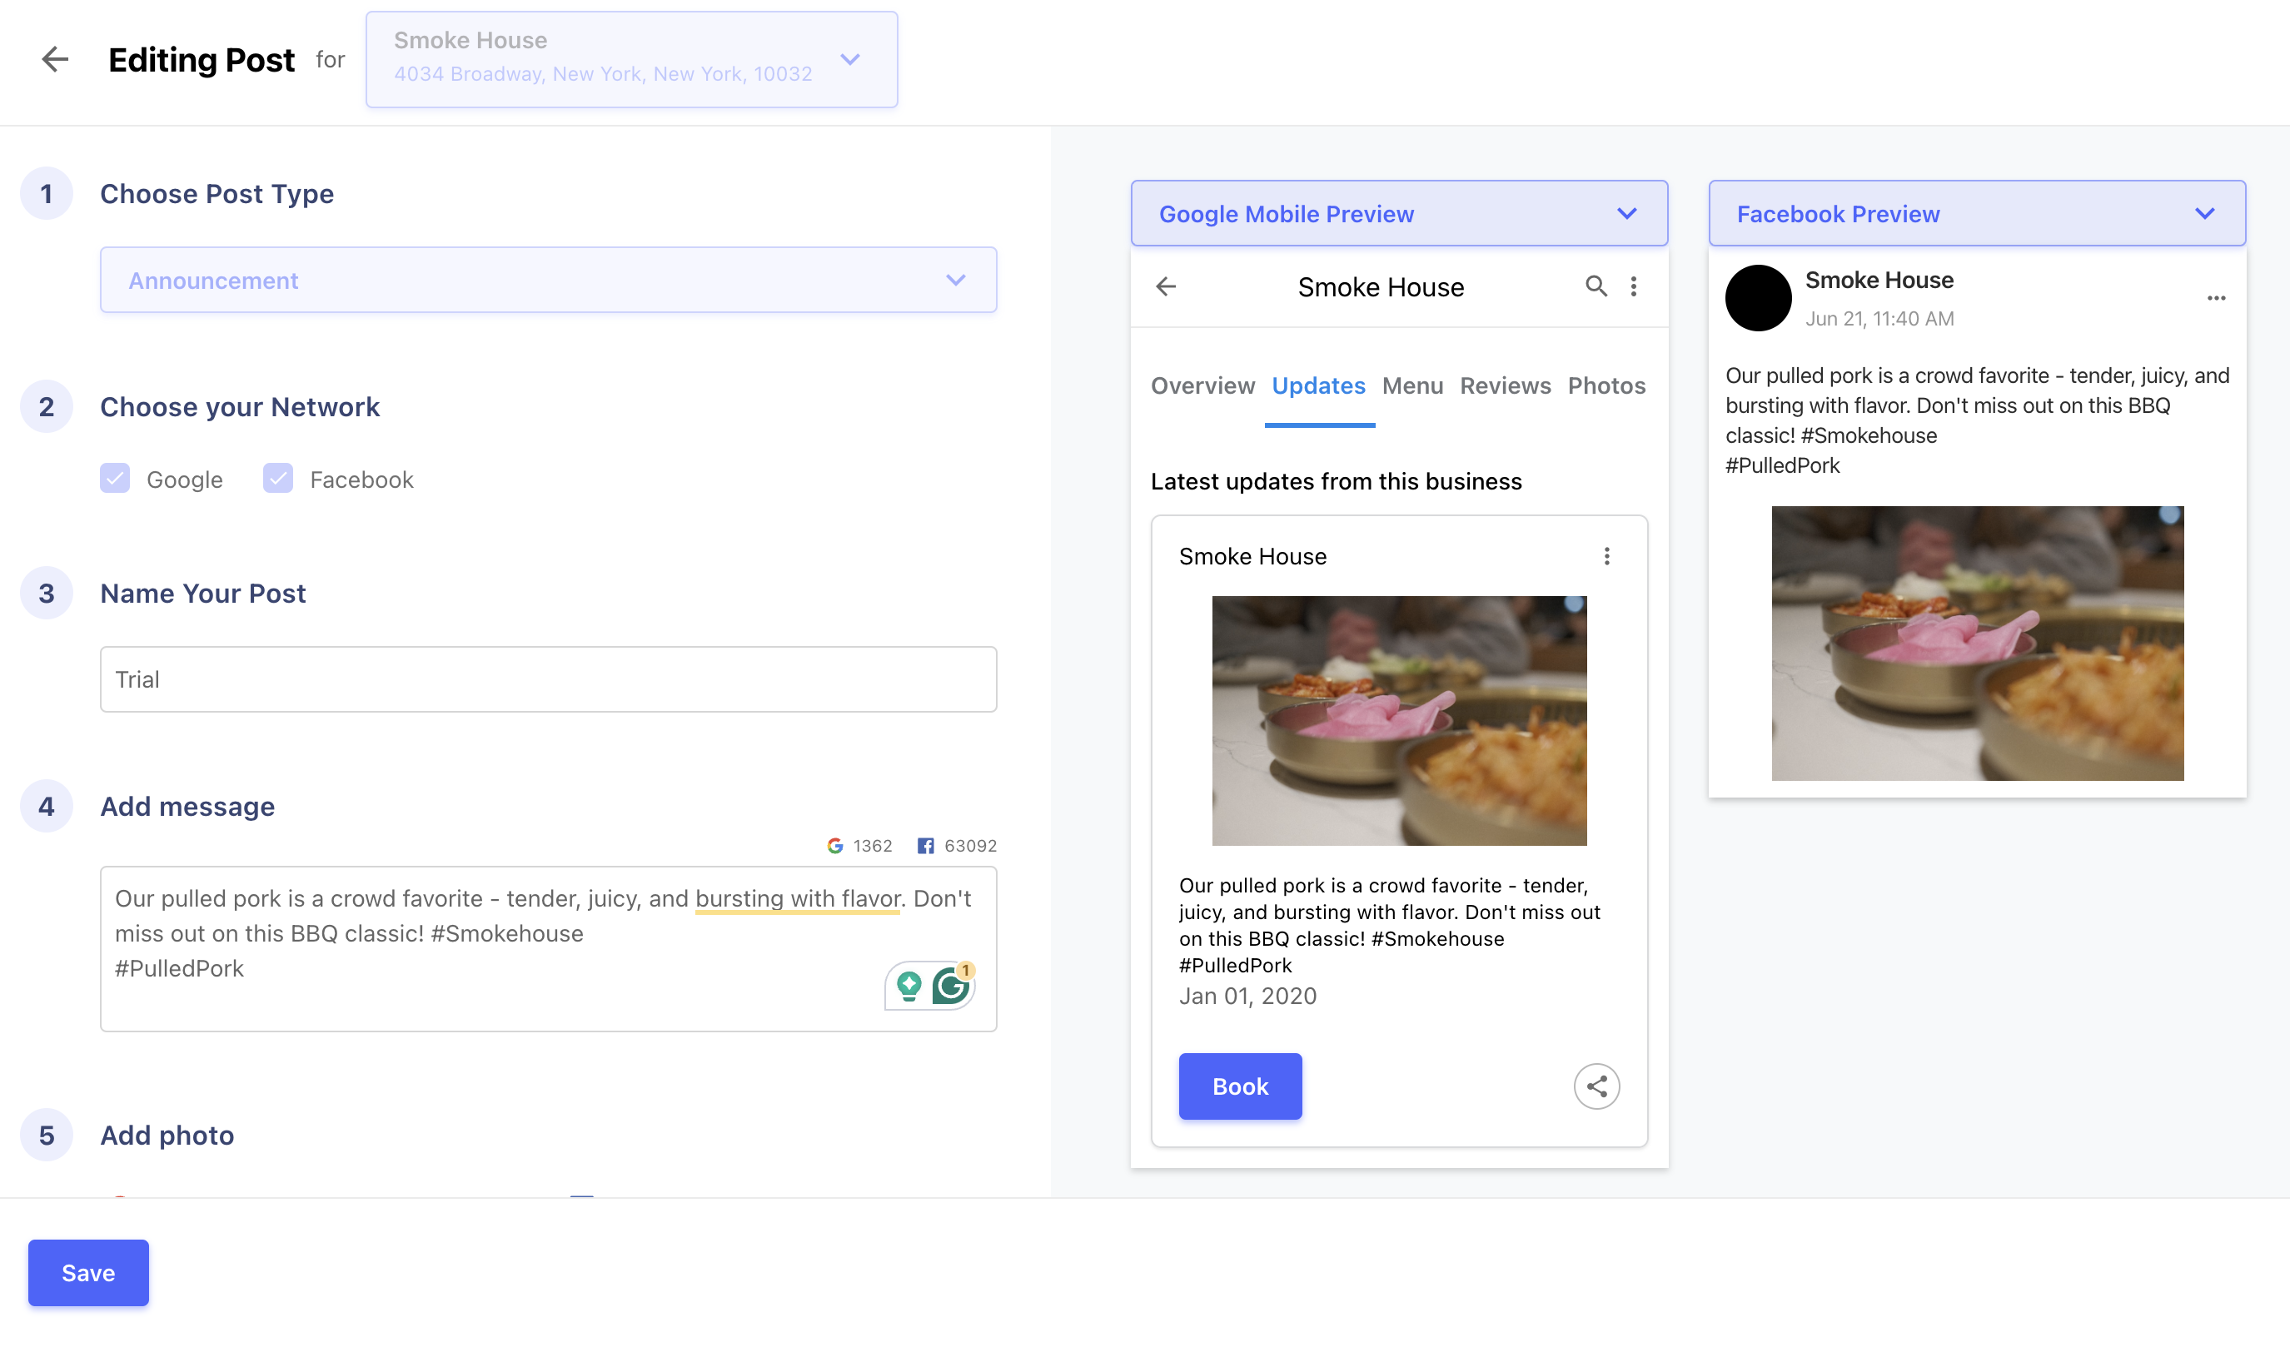
Task: Open the three-dot menu in Google preview header
Action: (x=1634, y=287)
